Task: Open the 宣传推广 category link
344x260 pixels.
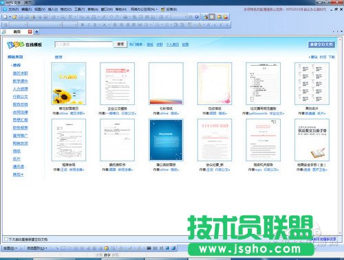Action: pos(20,136)
